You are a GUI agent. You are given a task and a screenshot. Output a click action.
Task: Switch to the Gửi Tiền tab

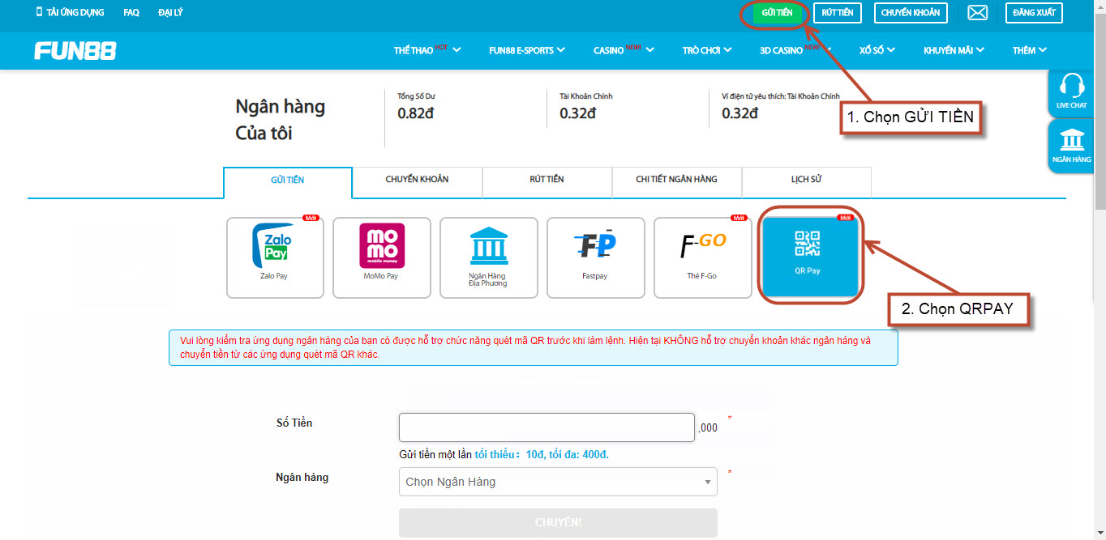(288, 182)
